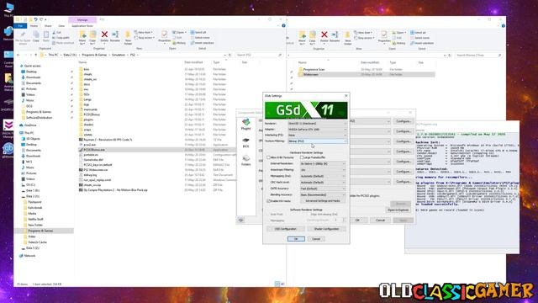Open the Anisotropic Filtering dropdown
Viewport: 538px width, 303px height.
pos(323,170)
